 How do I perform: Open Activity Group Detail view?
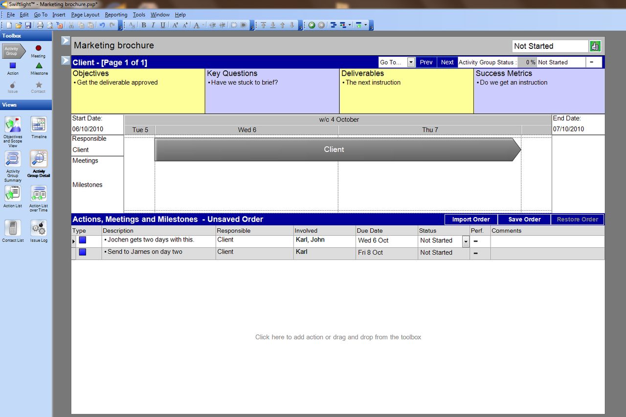point(39,164)
